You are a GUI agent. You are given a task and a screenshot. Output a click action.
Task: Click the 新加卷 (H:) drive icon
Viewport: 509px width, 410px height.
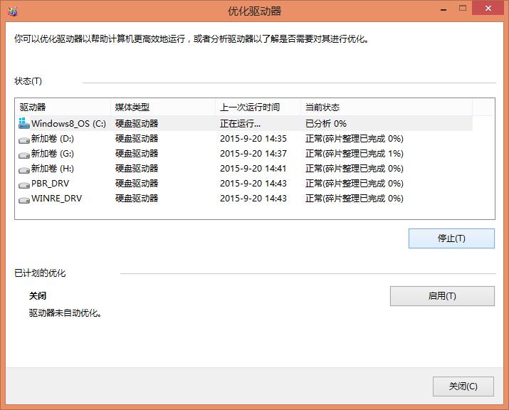24,170
